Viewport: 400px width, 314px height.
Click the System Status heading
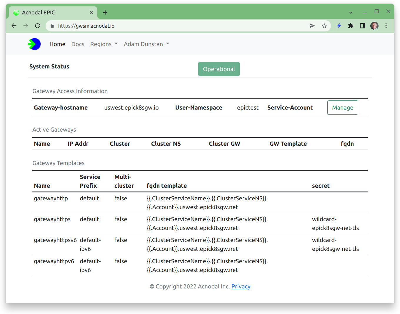(49, 66)
